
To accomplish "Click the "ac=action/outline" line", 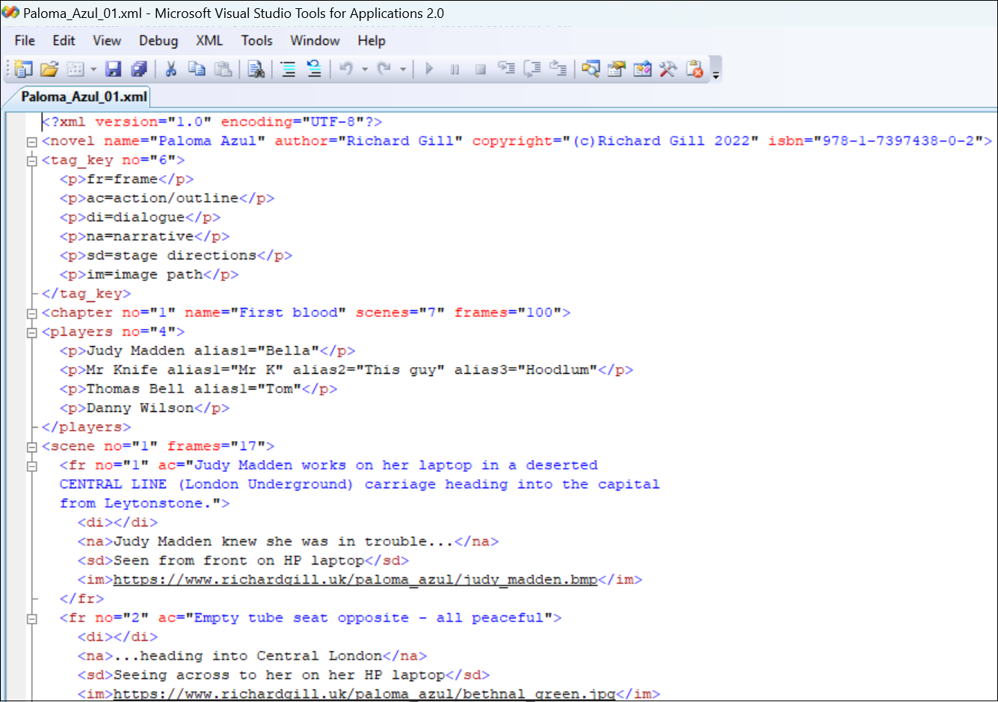I will (x=167, y=198).
